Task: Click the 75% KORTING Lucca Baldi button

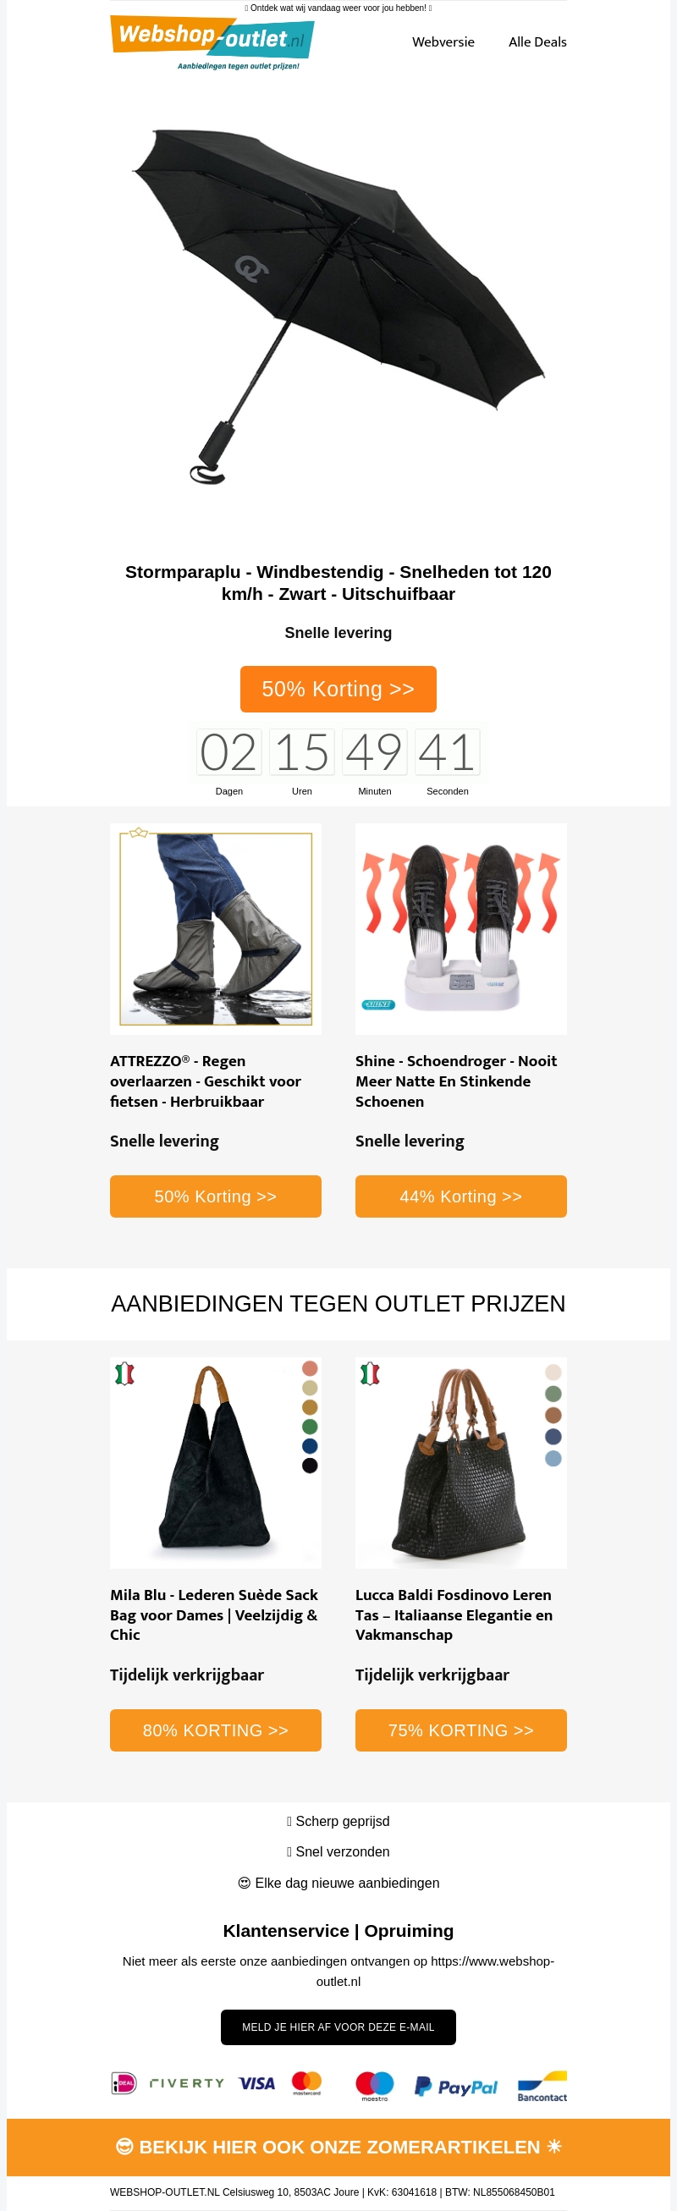Action: coord(460,1730)
